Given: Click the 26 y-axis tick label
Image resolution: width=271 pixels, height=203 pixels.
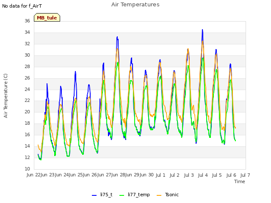Looking at the screenshot, I should click(x=27, y=78).
